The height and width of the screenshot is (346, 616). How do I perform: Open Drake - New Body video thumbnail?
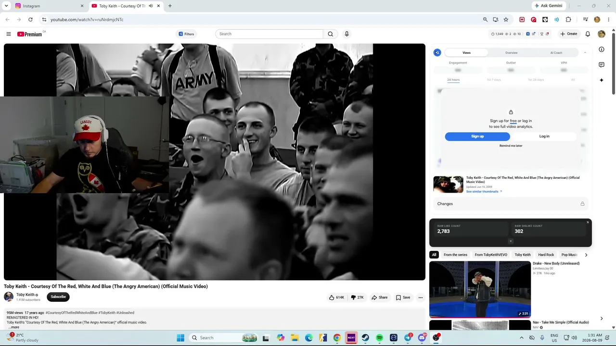click(480, 289)
